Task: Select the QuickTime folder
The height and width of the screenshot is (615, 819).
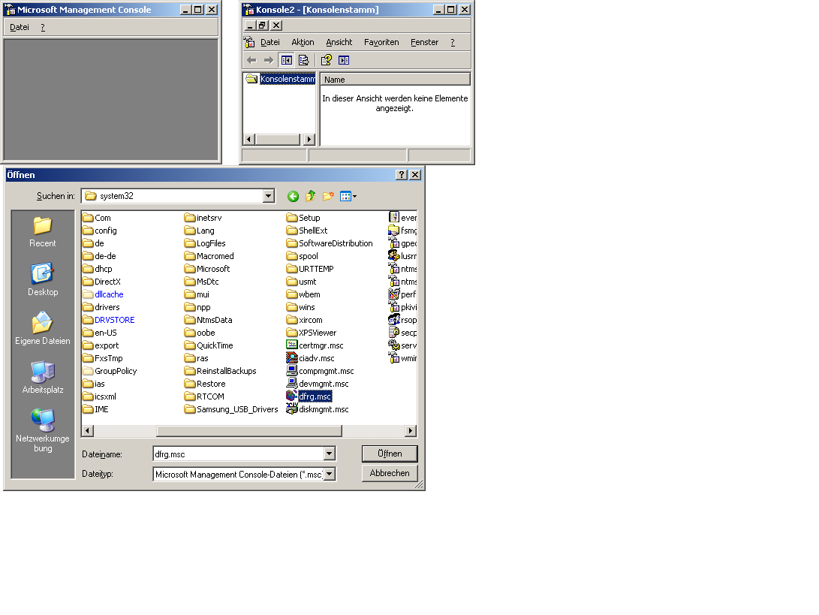Action: coord(209,345)
